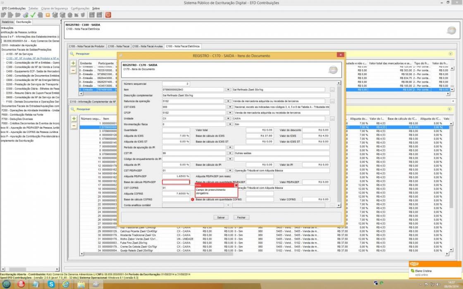Click the Base de cálculo COFINS field
Image resolution: width=463 pixels, height=289 pixels.
coord(176,200)
